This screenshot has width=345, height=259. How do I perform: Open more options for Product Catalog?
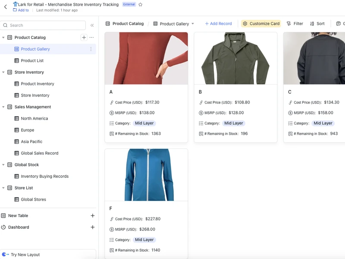pyautogui.click(x=91, y=38)
